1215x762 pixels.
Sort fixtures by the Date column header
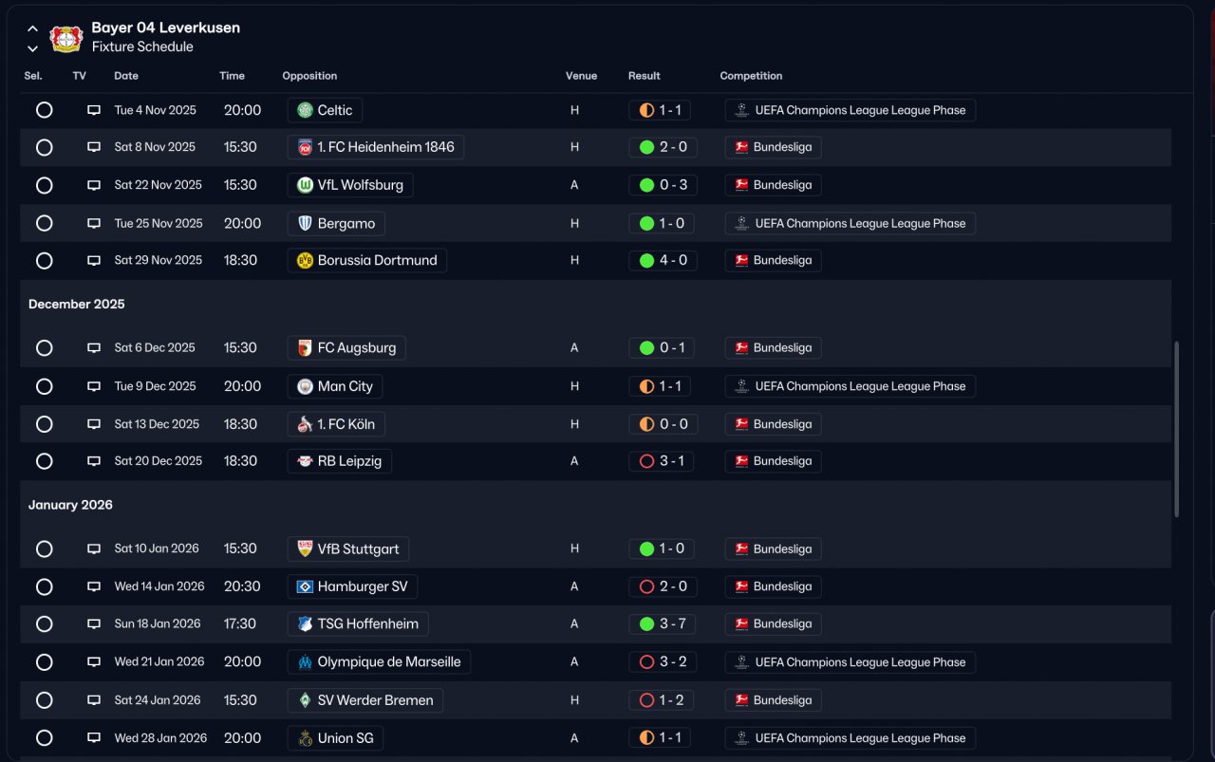pyautogui.click(x=126, y=76)
